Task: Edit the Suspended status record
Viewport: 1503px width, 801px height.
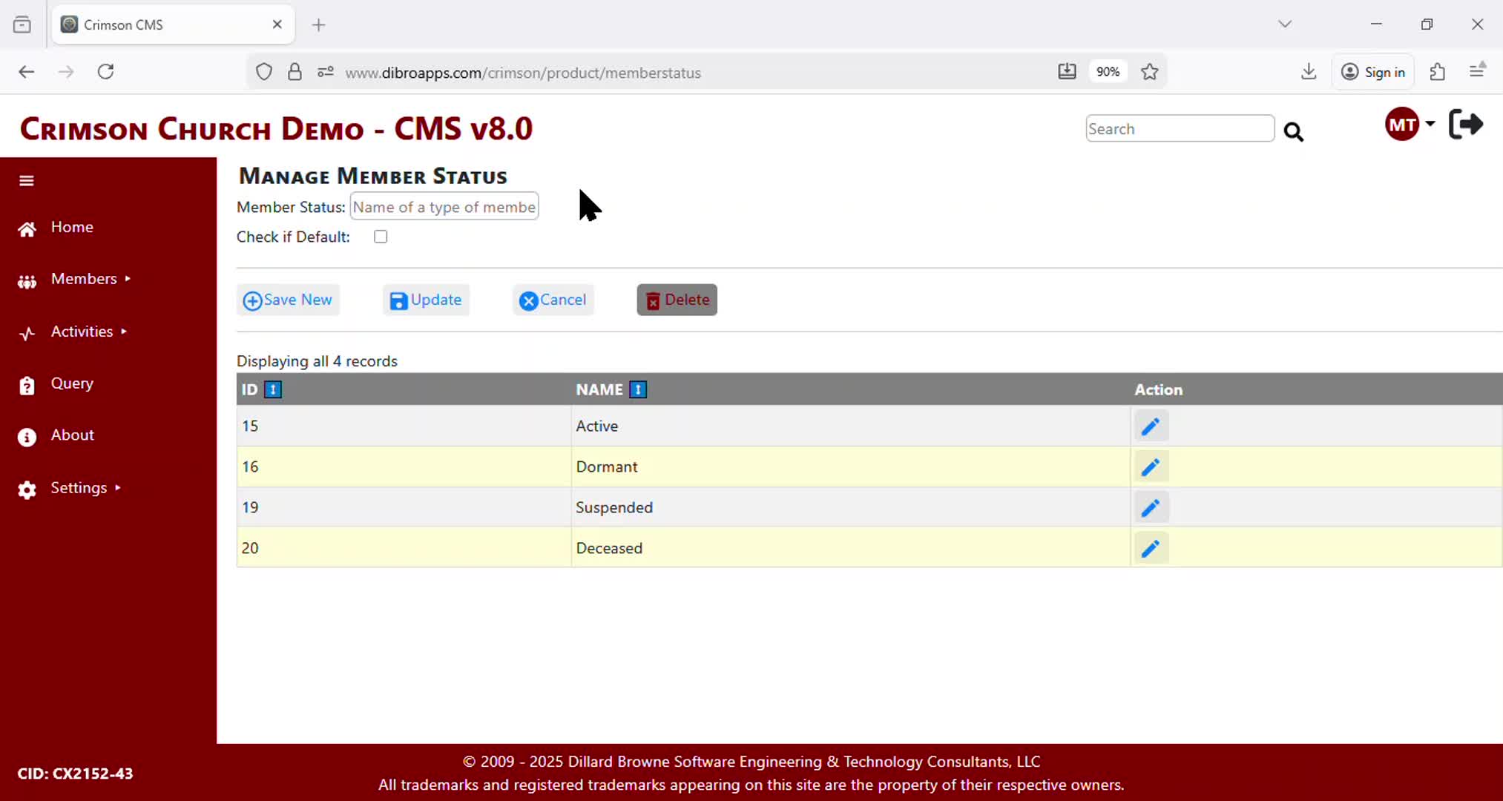Action: click(1150, 508)
